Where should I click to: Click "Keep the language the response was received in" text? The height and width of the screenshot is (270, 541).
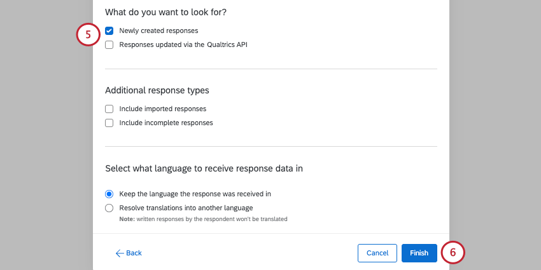click(x=200, y=194)
